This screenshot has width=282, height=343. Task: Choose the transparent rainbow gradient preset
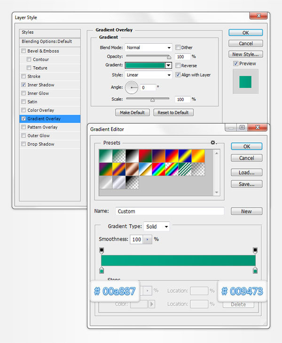click(172, 169)
